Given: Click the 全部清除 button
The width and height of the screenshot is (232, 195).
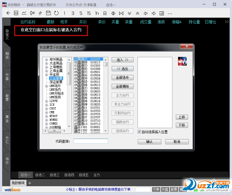Looking at the screenshot, I should click(x=122, y=86).
